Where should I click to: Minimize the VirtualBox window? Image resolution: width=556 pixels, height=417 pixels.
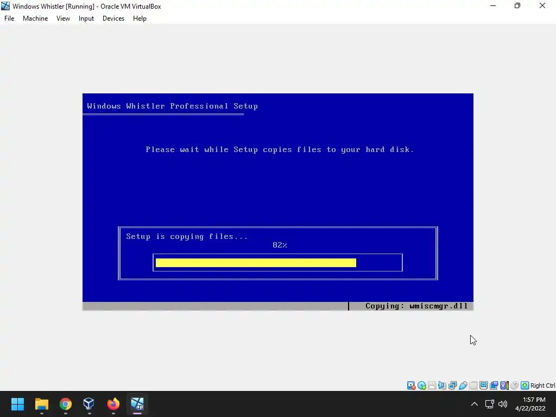493,6
